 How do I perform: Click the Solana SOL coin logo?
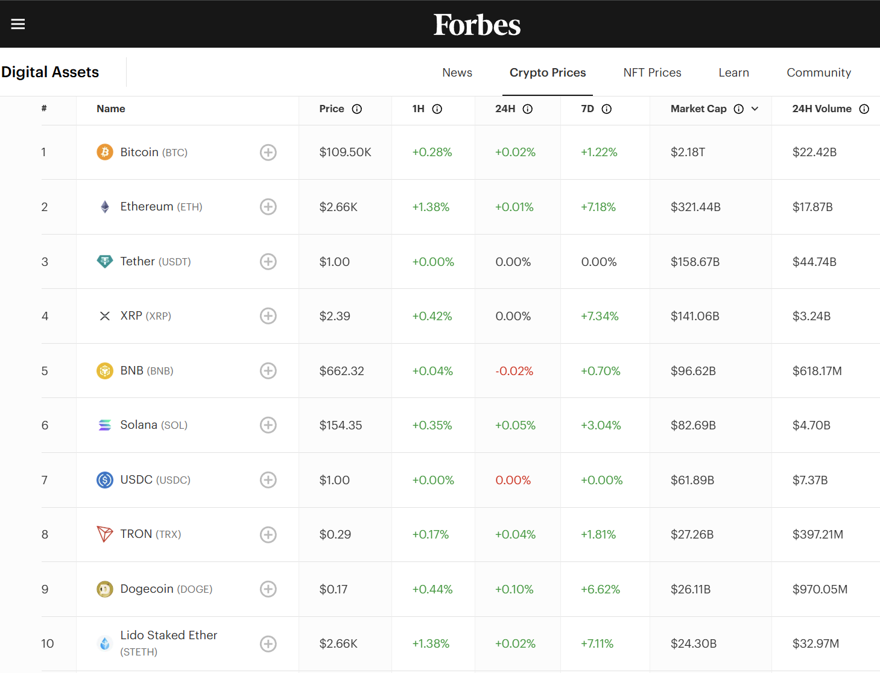coord(104,425)
